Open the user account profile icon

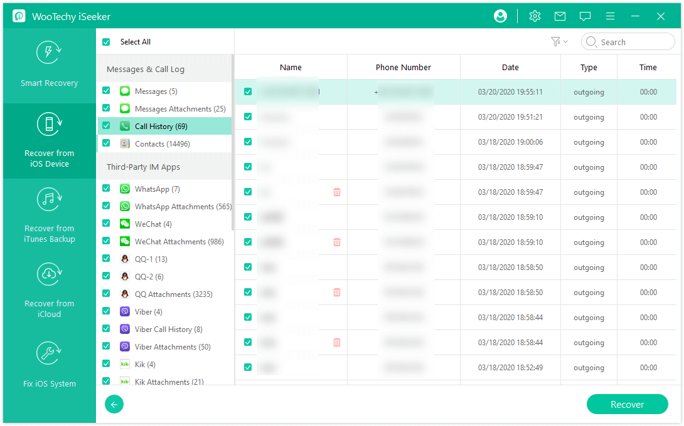pyautogui.click(x=500, y=16)
